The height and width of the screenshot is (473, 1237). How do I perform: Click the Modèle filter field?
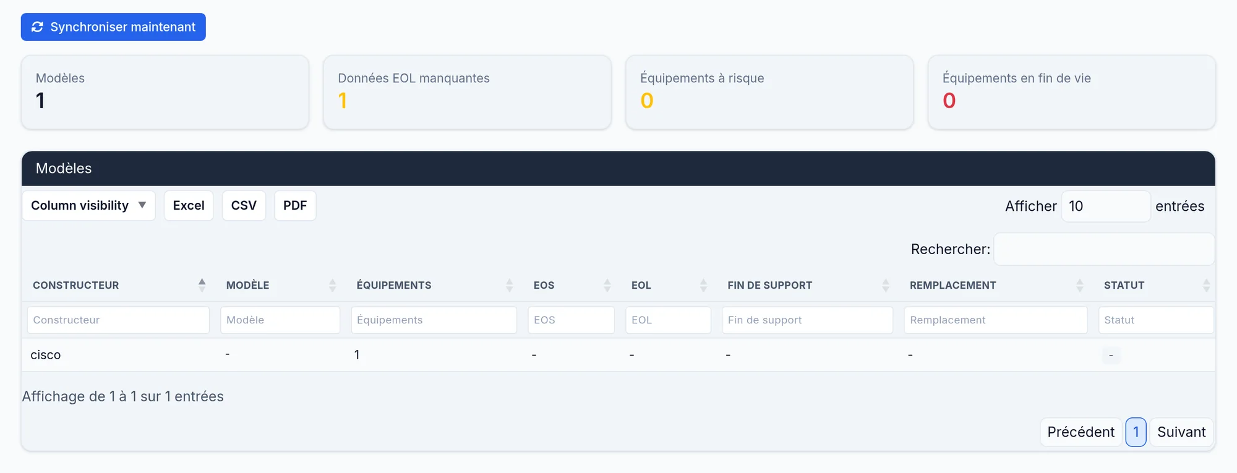point(280,320)
